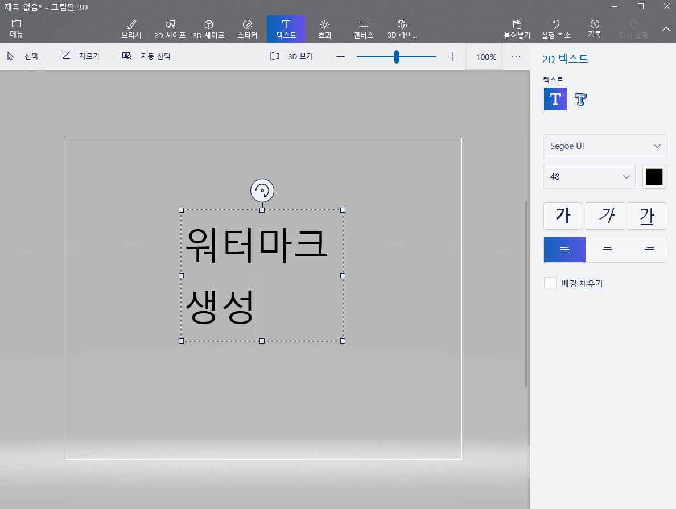
Task: Click the 다시 실행 redo button
Action: 633,29
